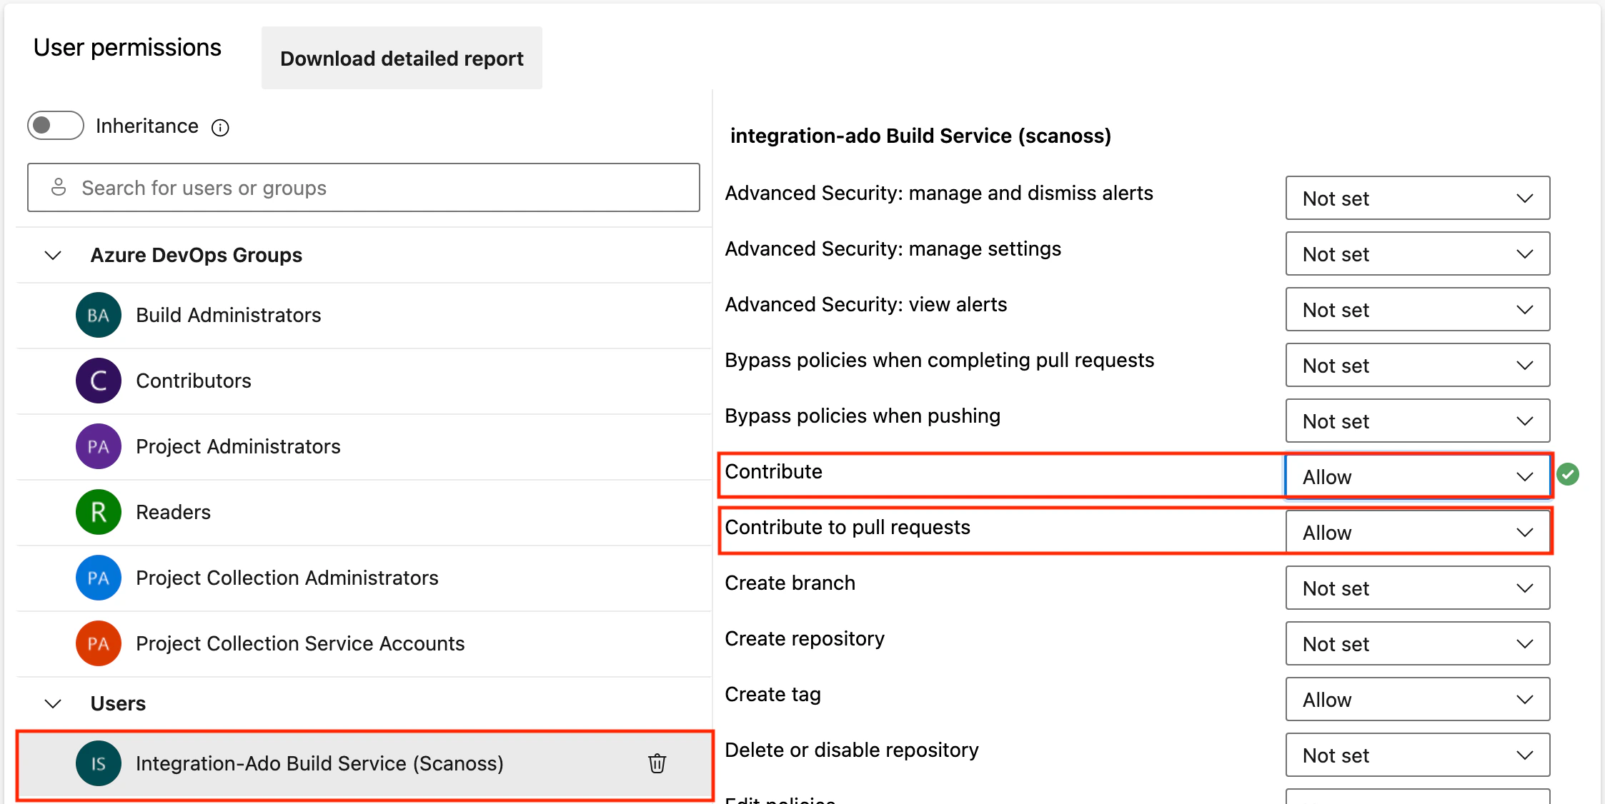Screen dimensions: 1605x804
Task: Click the info icon beside Inheritance
Action: point(221,127)
